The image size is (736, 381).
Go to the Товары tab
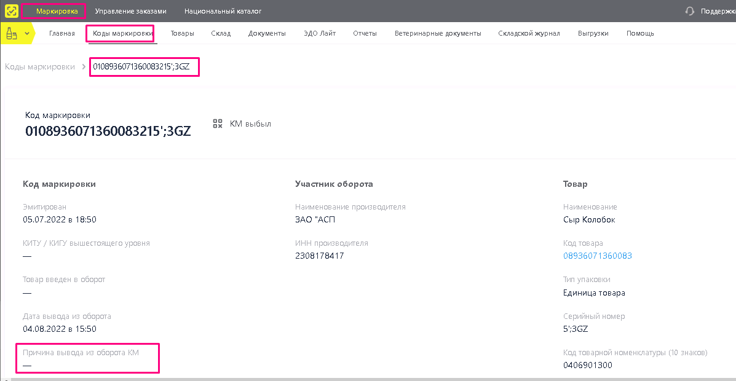183,33
